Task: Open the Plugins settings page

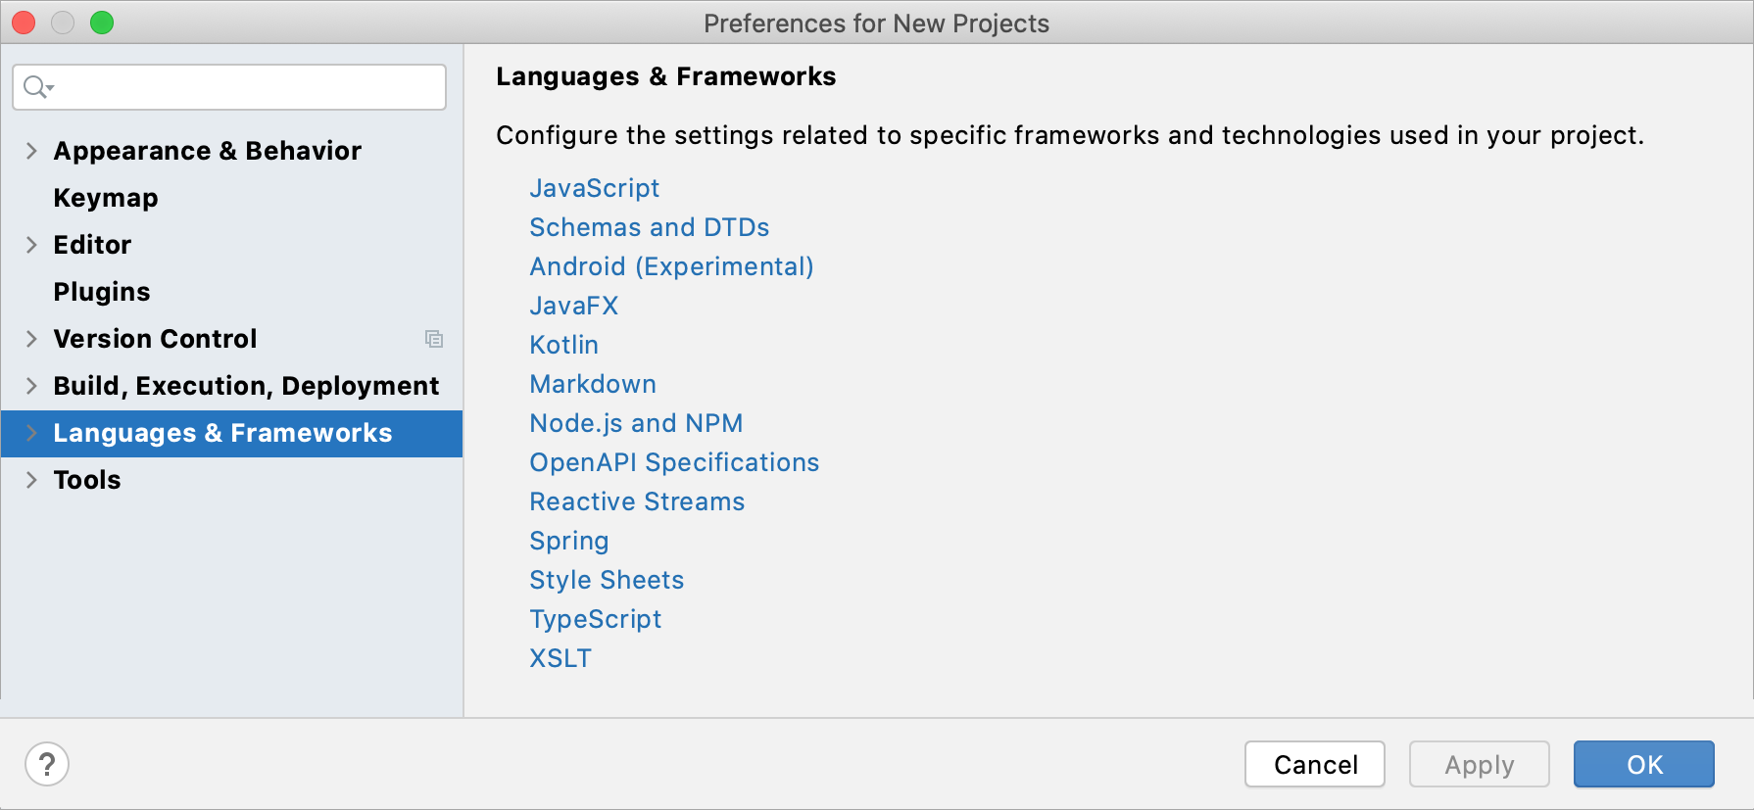Action: [101, 292]
